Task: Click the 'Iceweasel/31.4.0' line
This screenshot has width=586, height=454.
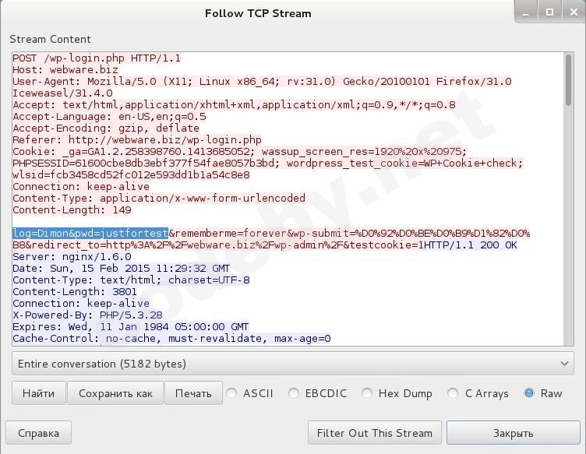Action: coord(62,93)
